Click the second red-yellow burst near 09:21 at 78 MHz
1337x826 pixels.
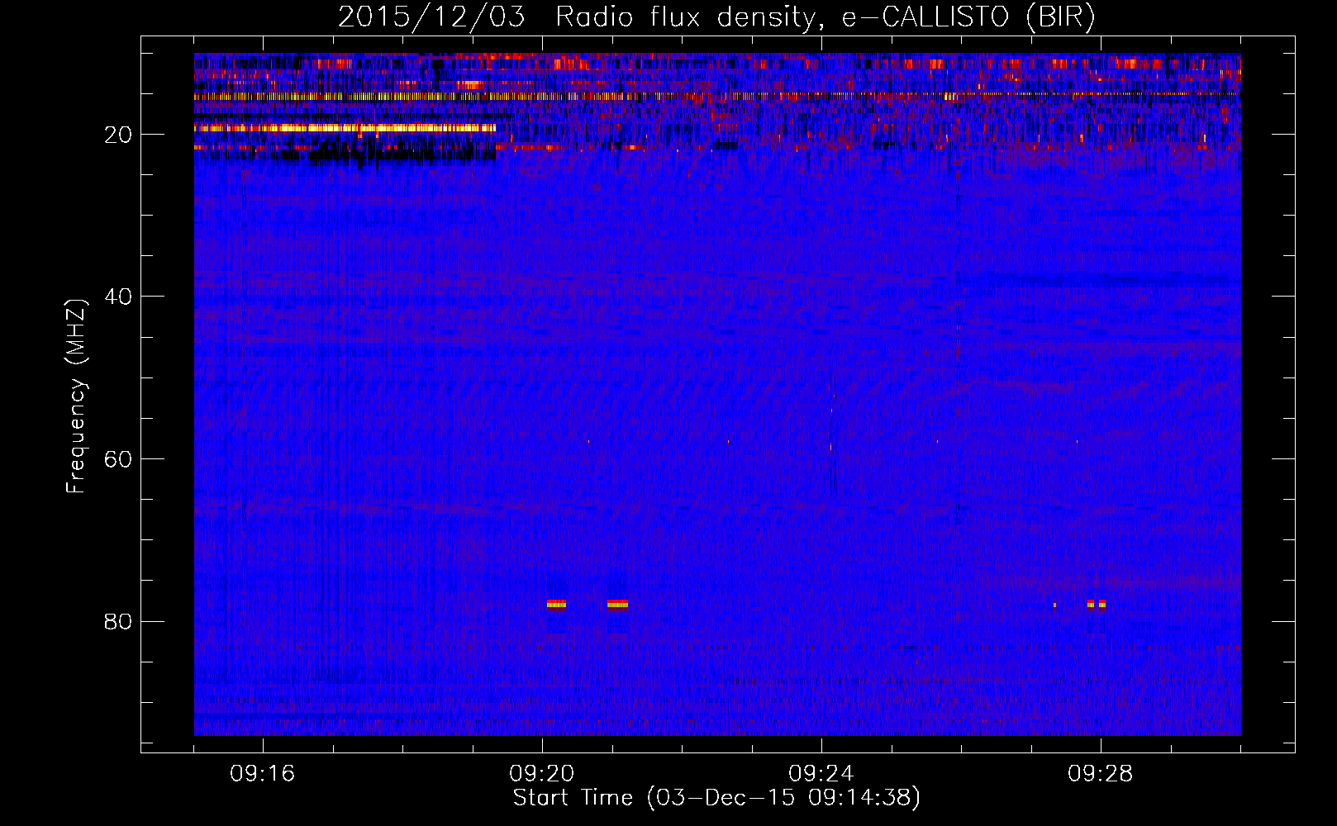coord(617,604)
